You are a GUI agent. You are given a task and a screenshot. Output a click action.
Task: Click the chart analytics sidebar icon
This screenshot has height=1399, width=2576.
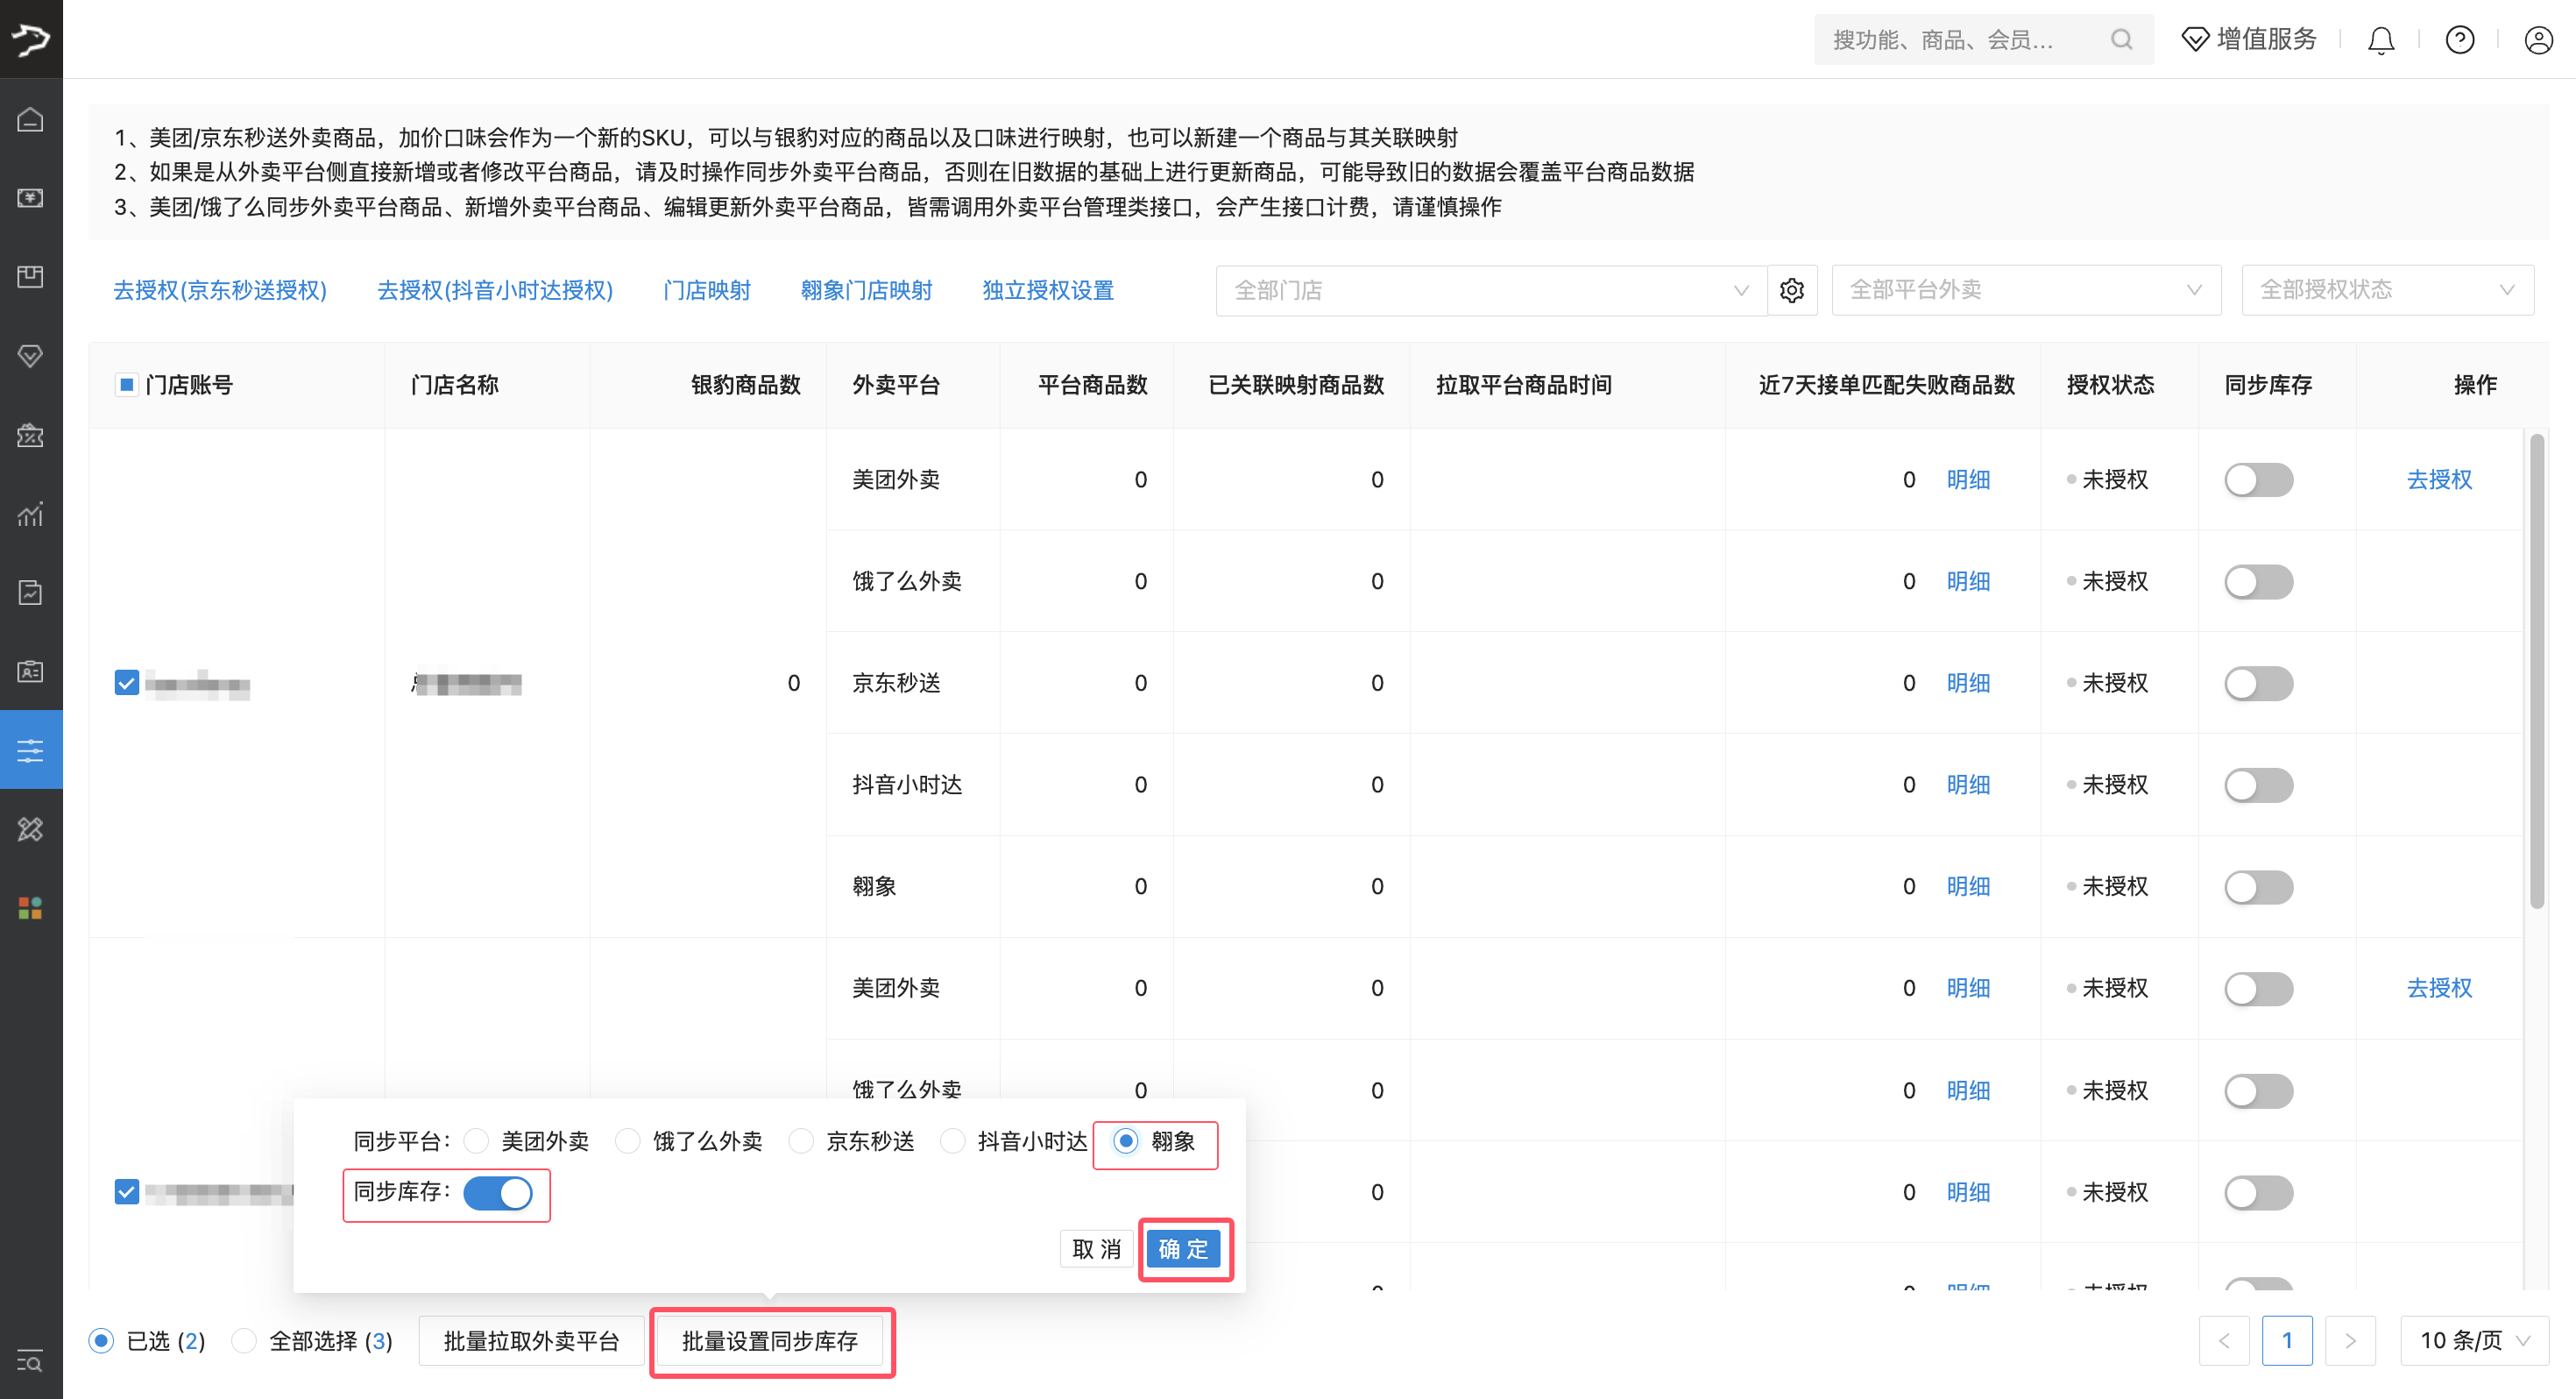pyautogui.click(x=30, y=515)
